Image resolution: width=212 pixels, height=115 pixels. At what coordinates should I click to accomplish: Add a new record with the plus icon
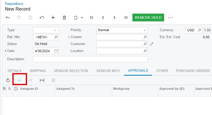pos(53,17)
